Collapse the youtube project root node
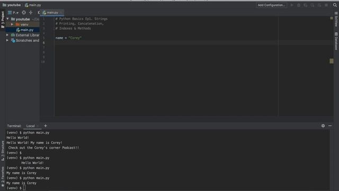339x191 pixels. (7, 19)
